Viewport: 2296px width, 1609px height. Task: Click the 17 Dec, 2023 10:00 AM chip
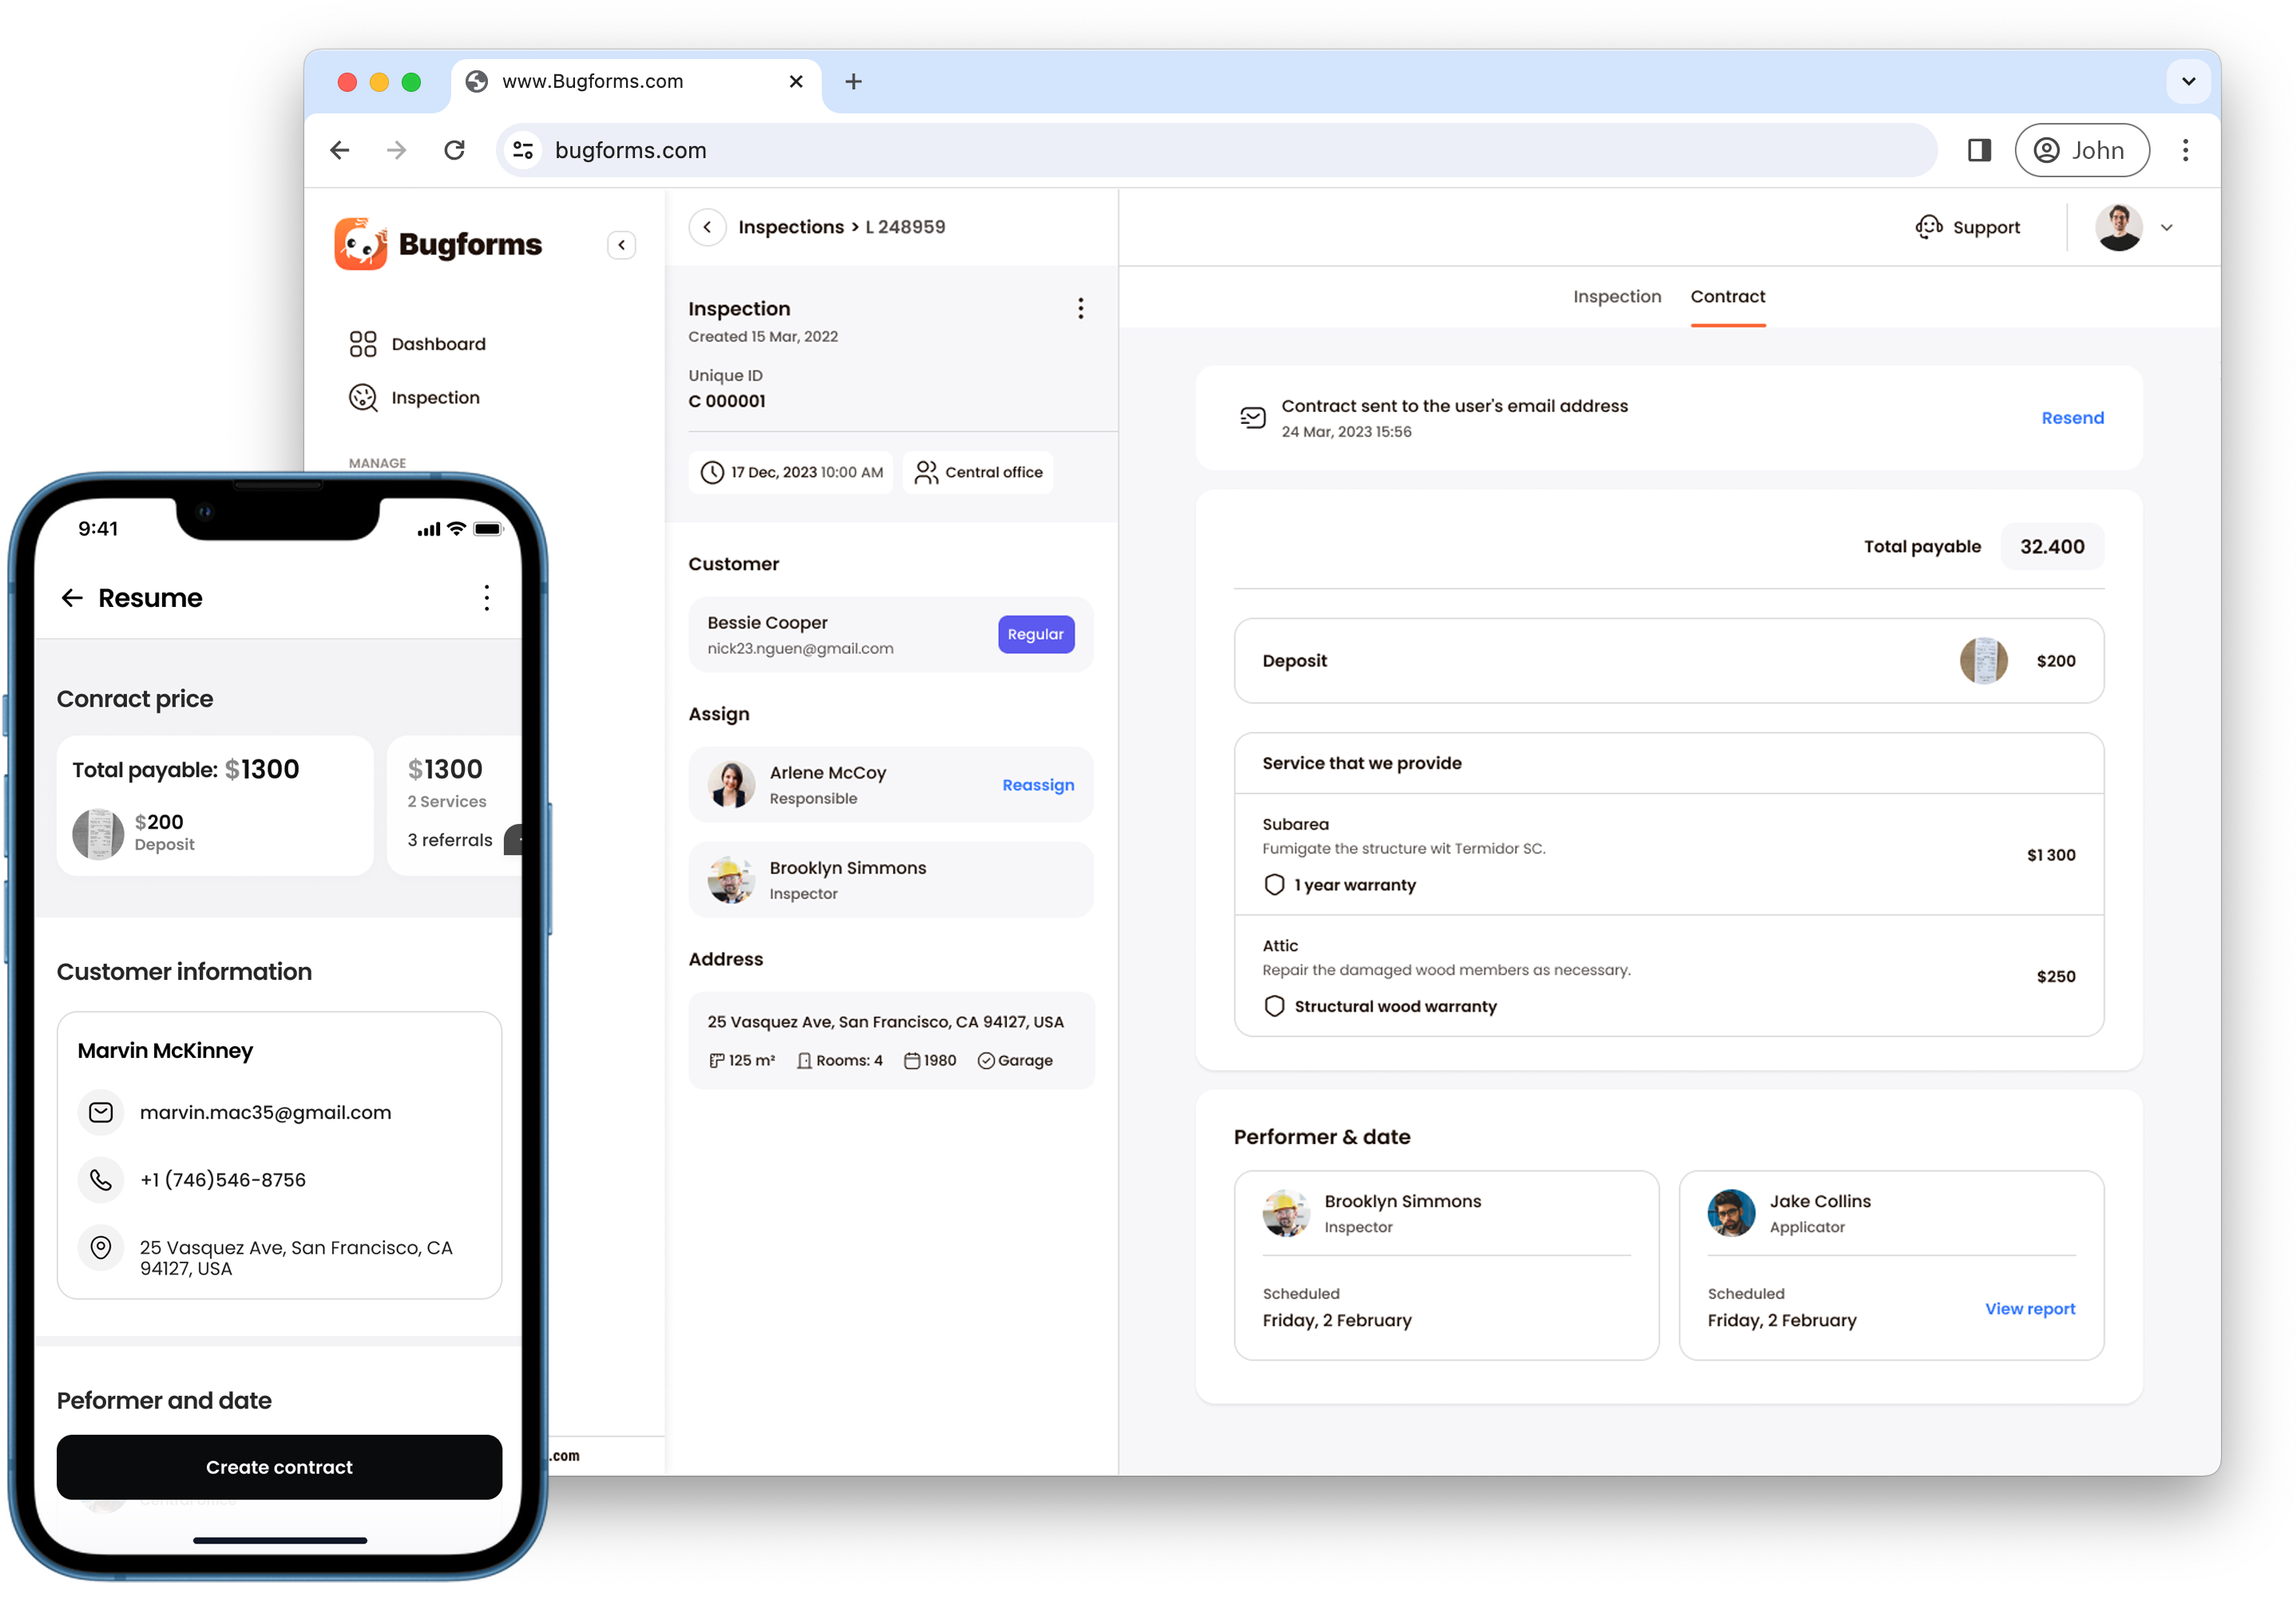point(791,472)
